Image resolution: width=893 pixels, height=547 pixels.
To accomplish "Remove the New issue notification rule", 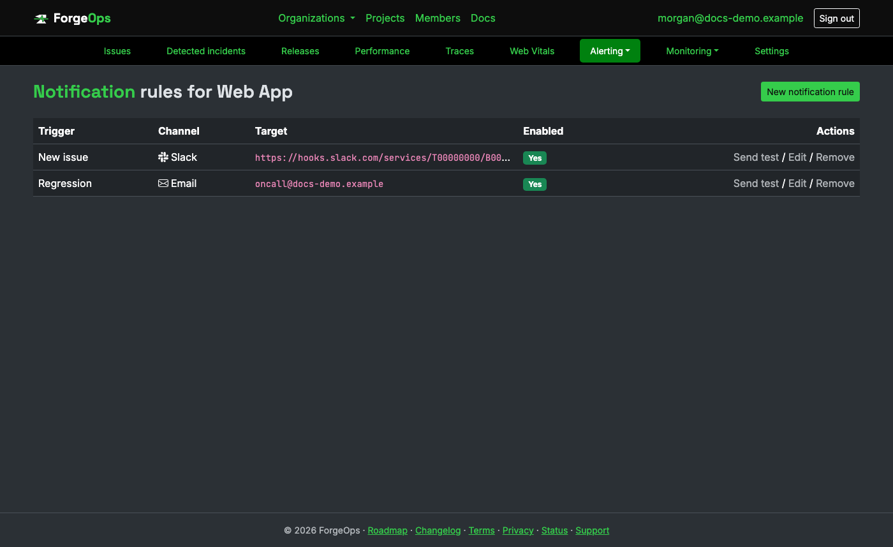I will click(x=835, y=157).
